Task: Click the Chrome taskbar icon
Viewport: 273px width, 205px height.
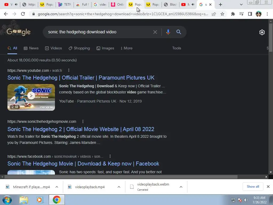Action: [x=57, y=200]
